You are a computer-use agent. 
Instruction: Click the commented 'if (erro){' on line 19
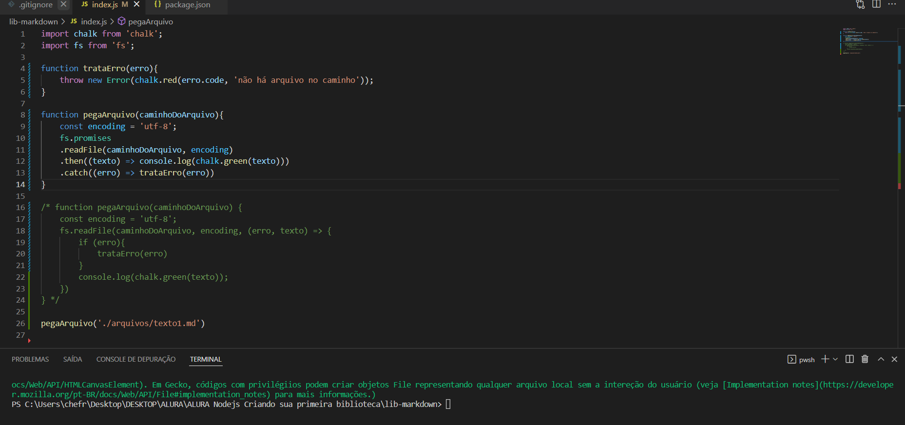click(x=102, y=242)
